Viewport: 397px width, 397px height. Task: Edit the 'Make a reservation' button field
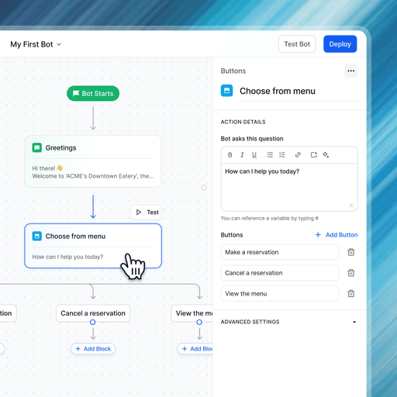pos(280,252)
